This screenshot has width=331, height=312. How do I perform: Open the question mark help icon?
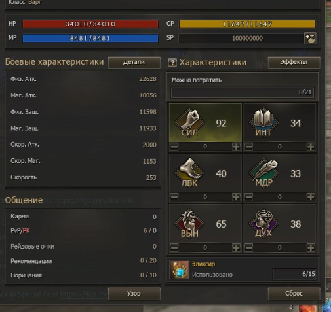click(x=172, y=63)
